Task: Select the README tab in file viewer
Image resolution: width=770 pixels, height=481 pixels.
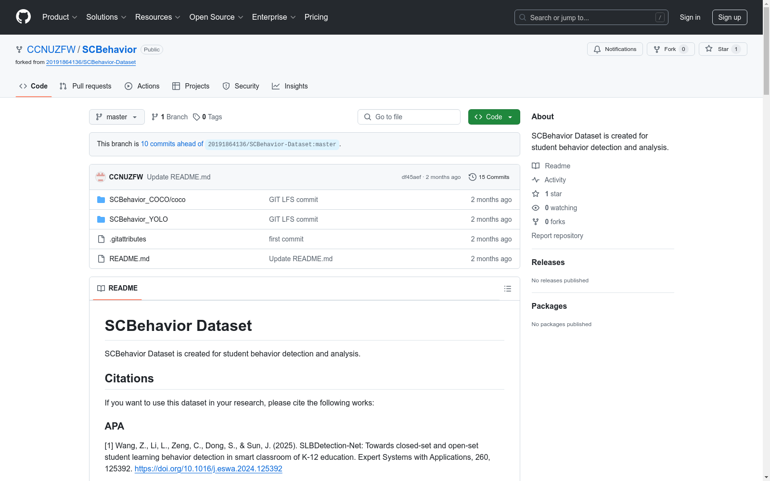Action: pos(117,288)
